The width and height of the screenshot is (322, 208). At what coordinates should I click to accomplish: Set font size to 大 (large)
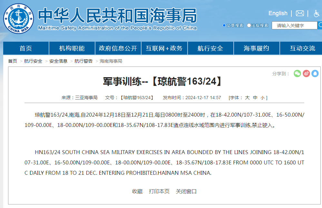[x=247, y=98]
